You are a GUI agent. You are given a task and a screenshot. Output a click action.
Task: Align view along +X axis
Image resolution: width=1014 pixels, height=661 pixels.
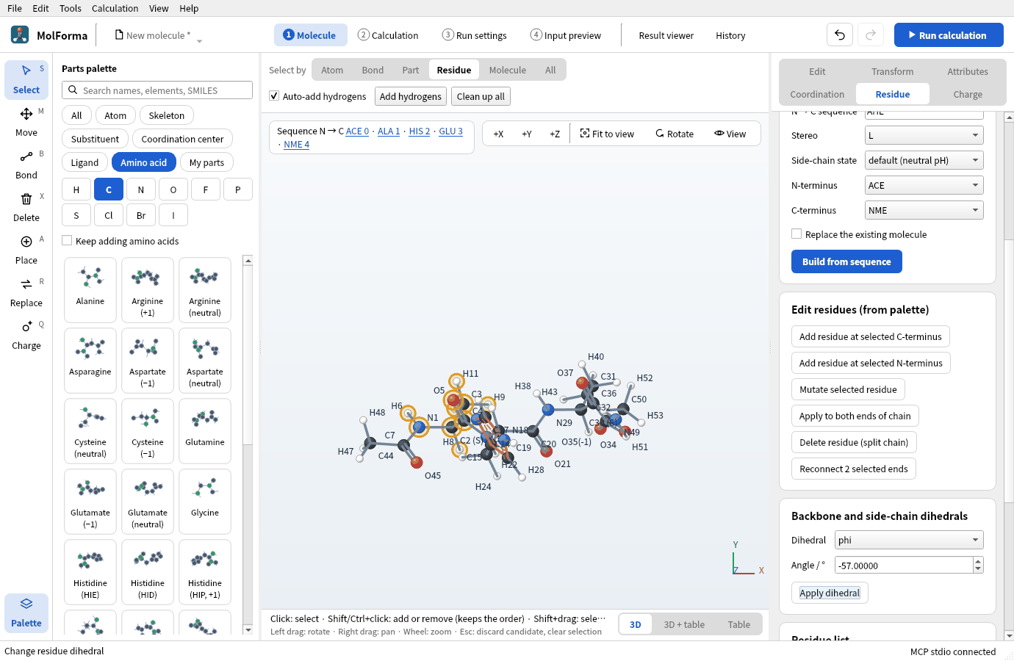coord(498,134)
